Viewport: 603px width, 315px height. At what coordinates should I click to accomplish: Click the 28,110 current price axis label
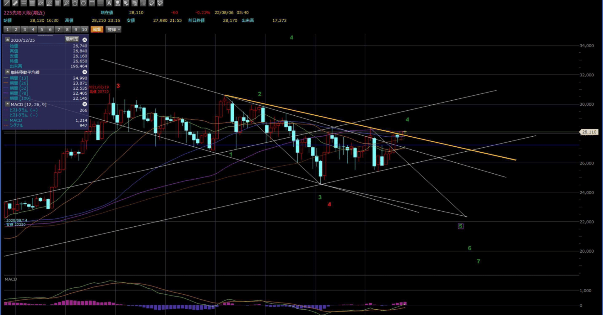coord(589,132)
